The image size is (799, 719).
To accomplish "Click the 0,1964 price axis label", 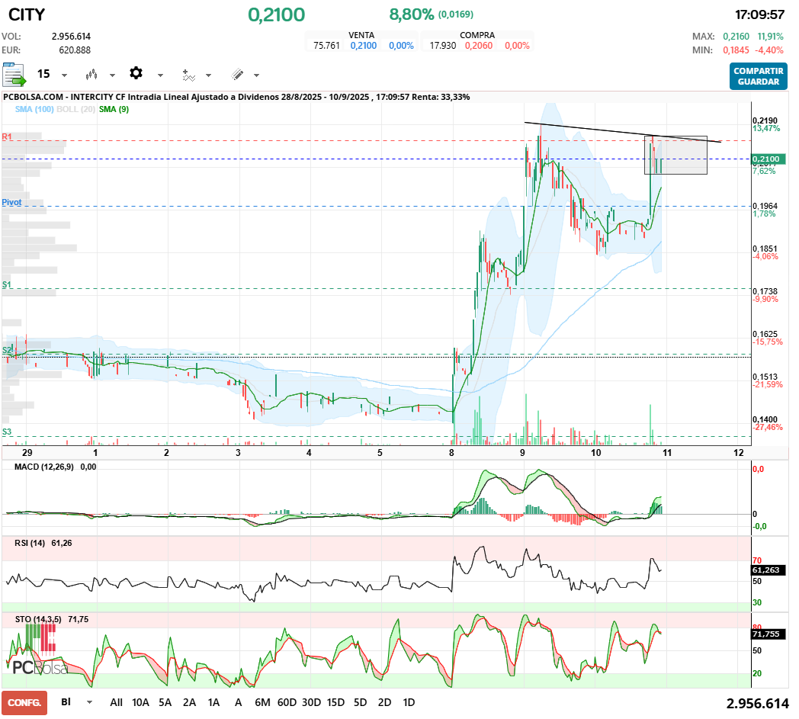I will tap(765, 206).
